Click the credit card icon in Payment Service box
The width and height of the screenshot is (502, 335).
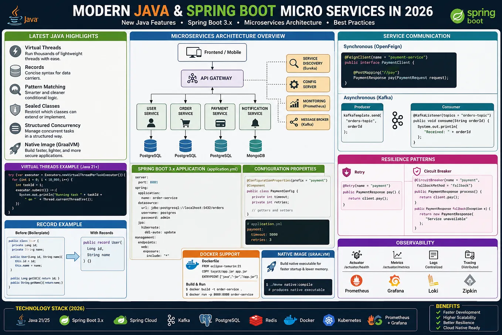point(220,124)
